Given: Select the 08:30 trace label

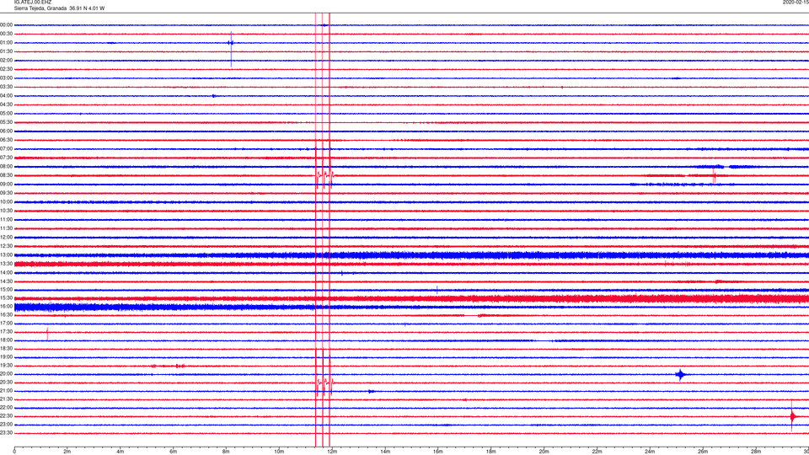Looking at the screenshot, I should [6, 175].
